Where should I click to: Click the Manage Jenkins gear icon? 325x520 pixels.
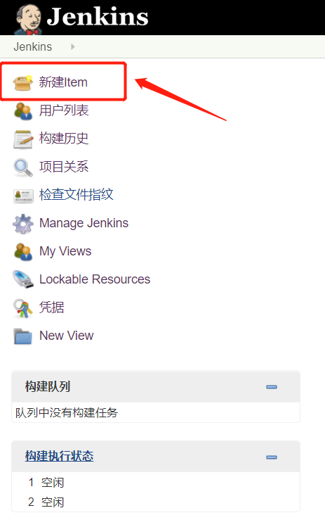tap(23, 224)
